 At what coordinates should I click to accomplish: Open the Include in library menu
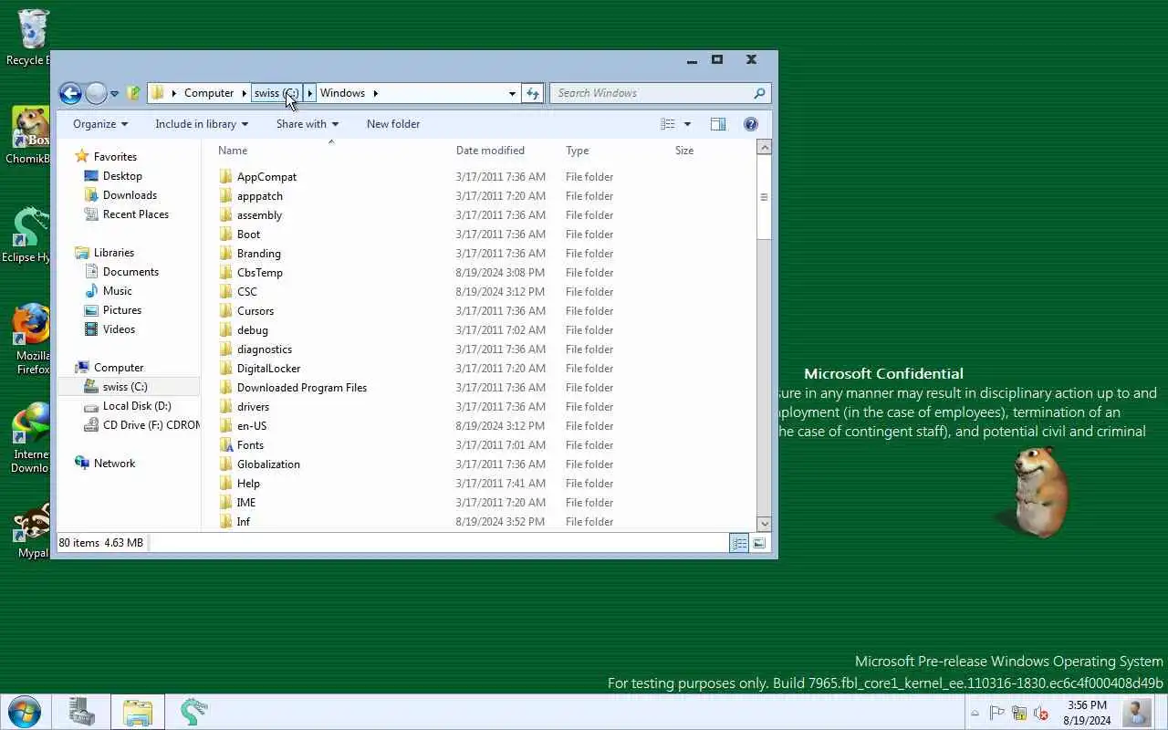pos(202,124)
